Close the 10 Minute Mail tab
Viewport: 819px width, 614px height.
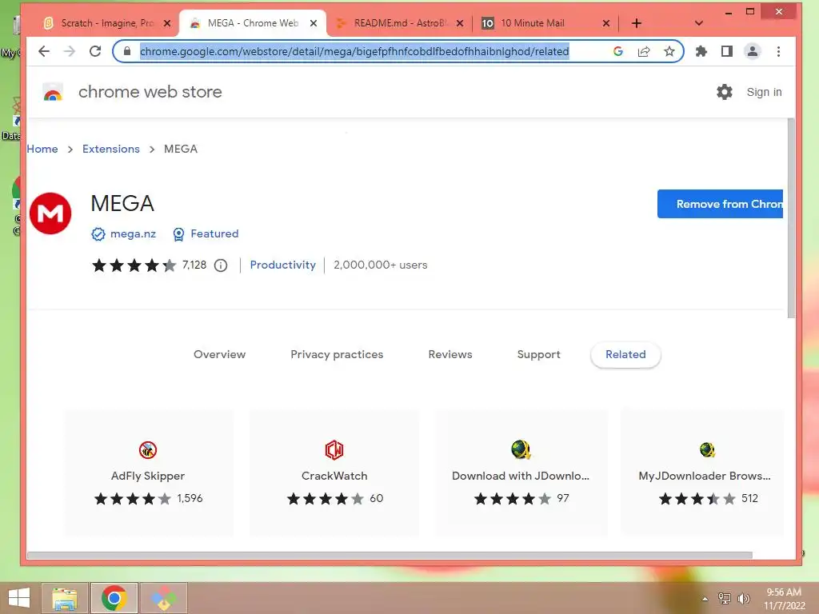point(606,23)
